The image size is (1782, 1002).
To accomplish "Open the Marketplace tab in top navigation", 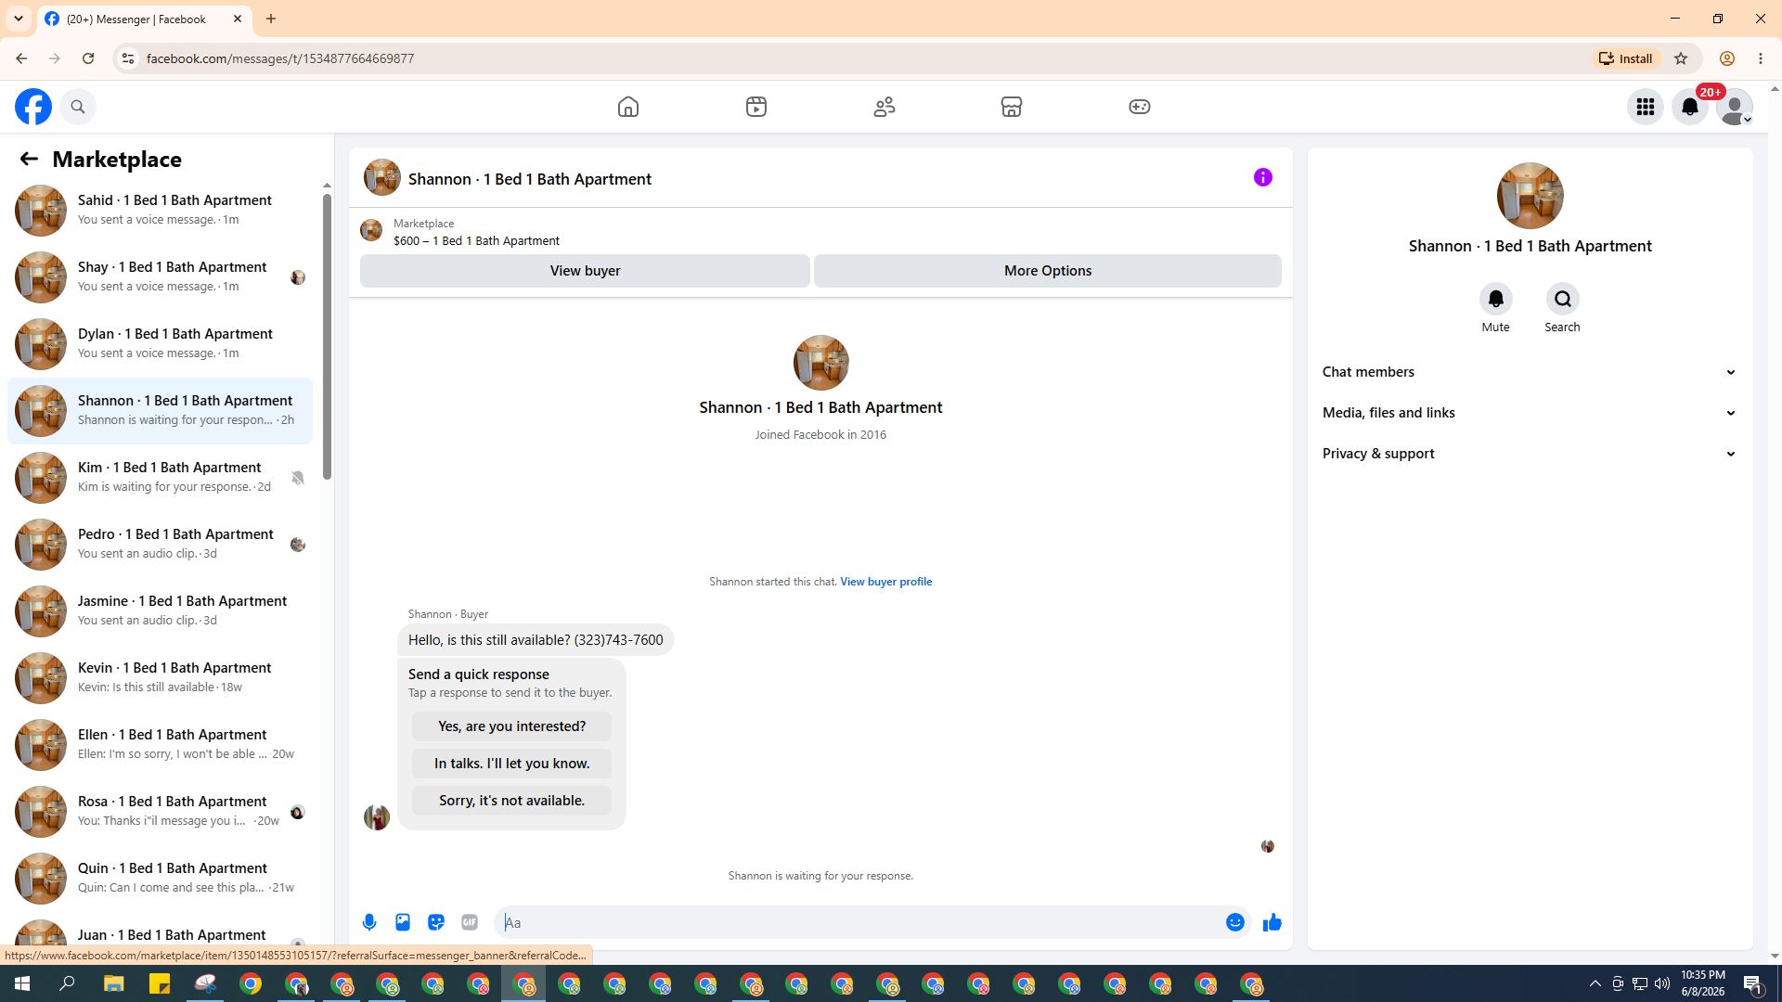I will tap(1012, 107).
